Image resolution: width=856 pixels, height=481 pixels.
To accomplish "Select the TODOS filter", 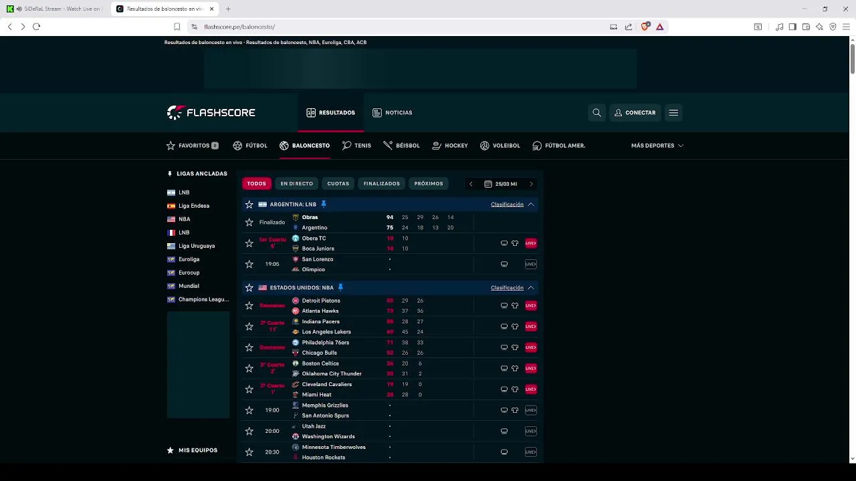I will (256, 184).
